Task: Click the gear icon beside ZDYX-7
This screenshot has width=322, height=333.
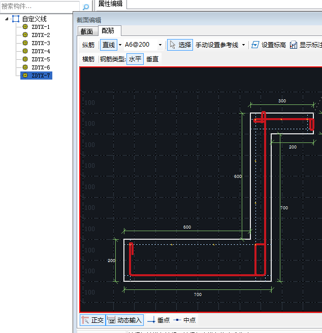Action: pos(25,75)
